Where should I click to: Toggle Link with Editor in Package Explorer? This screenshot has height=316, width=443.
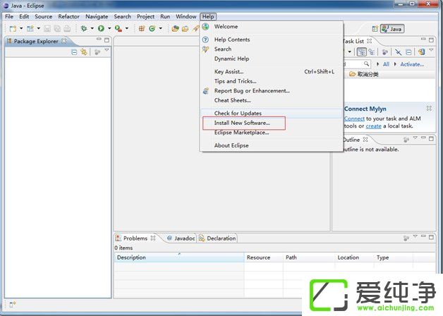point(84,51)
